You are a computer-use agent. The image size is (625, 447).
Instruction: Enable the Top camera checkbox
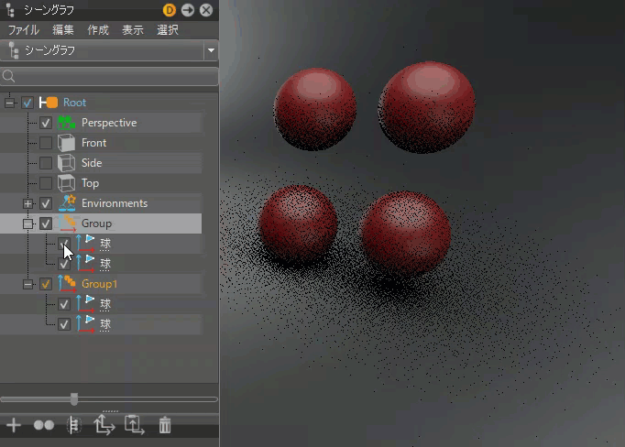pyautogui.click(x=46, y=183)
